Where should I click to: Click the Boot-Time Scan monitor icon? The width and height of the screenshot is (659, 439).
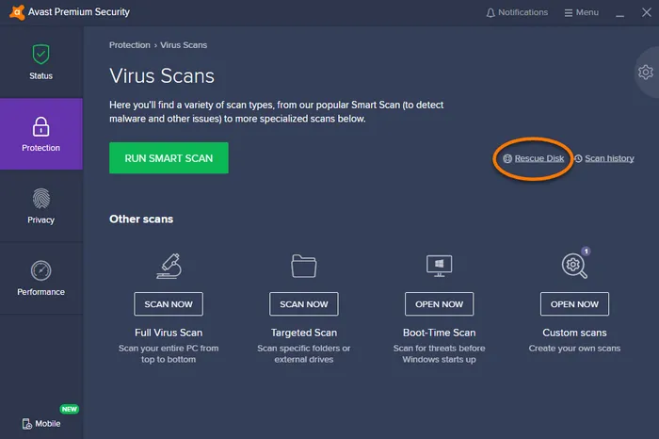[x=440, y=266]
